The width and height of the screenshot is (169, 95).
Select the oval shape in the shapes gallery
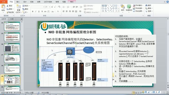pyautogui.click(x=116, y=6)
